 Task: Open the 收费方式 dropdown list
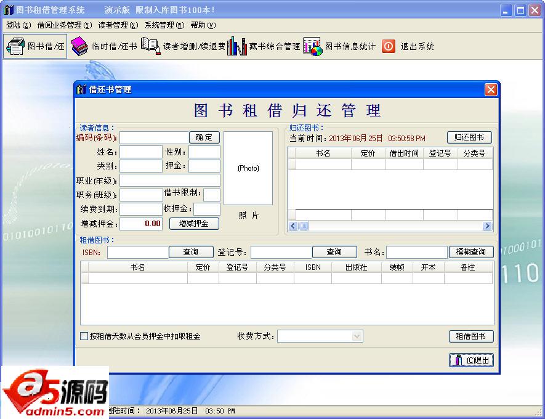[357, 336]
